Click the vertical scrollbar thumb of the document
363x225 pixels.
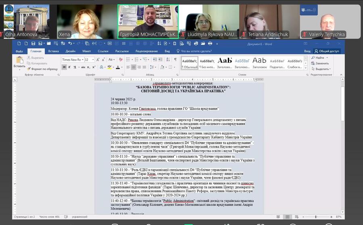342,104
